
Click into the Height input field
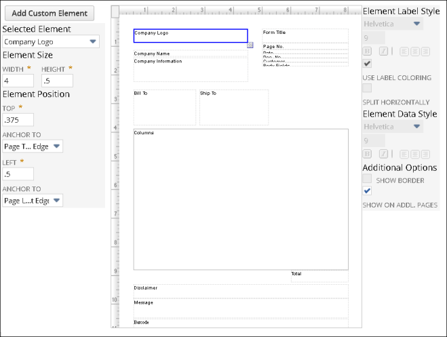[x=56, y=81]
